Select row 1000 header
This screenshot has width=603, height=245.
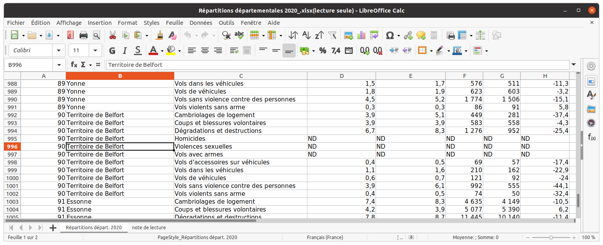[12, 178]
